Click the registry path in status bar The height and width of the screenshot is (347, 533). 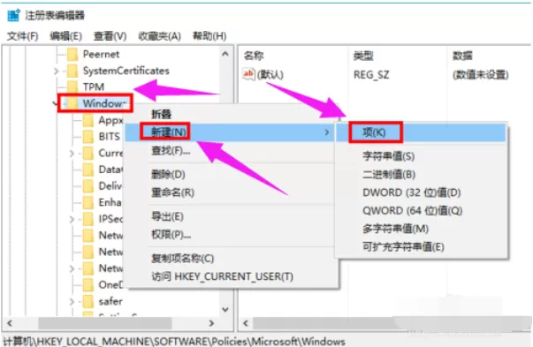coord(174,341)
